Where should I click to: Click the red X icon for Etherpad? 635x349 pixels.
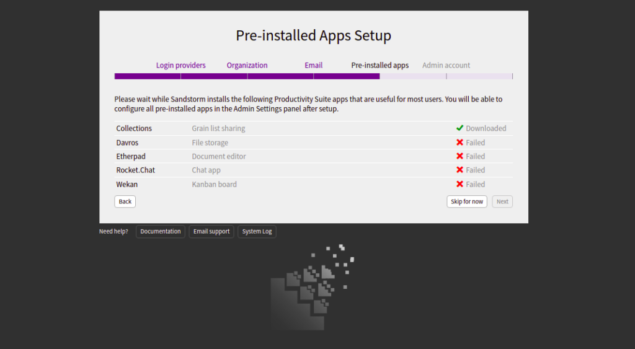coord(460,156)
